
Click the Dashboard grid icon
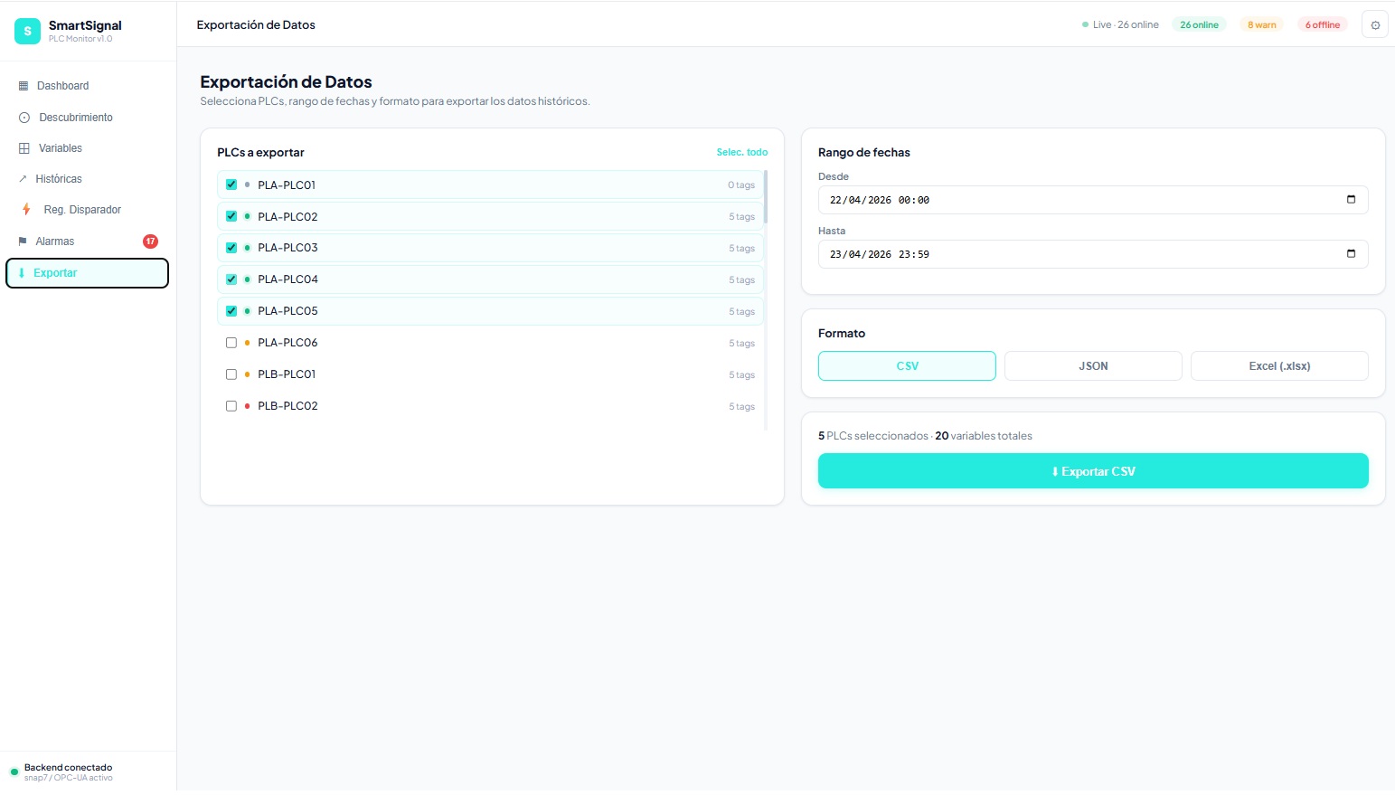[x=24, y=86]
